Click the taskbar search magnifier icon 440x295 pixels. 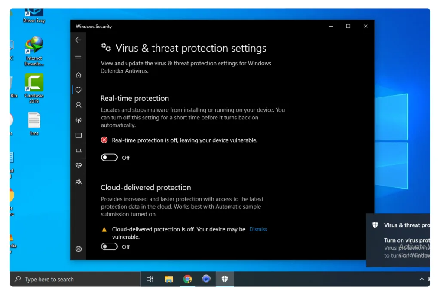click(x=18, y=279)
